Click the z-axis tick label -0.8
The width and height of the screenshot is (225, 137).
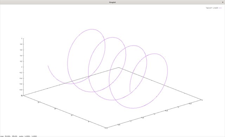tap(21, 90)
